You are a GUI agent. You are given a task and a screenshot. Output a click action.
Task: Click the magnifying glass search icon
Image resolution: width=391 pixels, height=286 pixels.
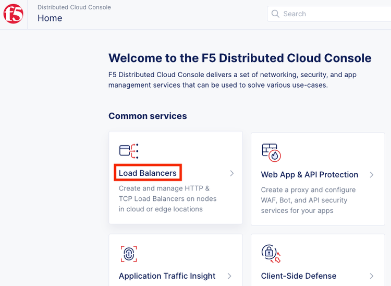tap(275, 14)
